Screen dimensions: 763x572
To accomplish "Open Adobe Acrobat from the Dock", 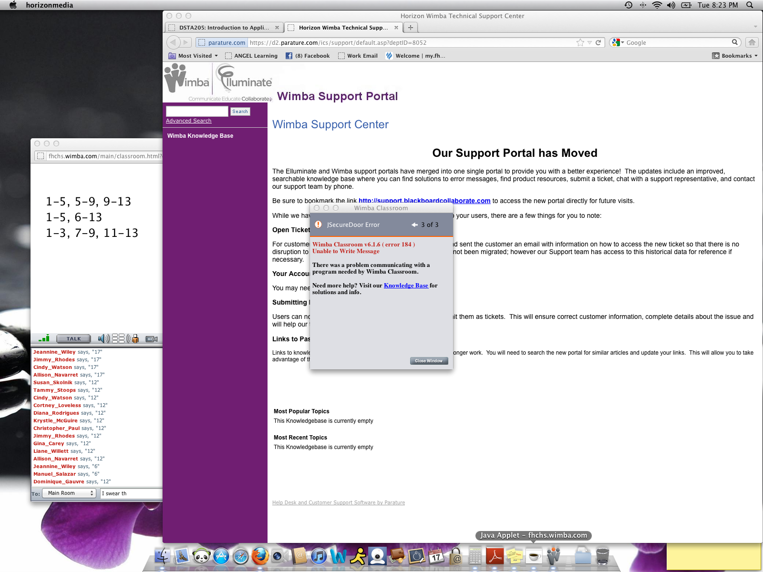I will tap(495, 556).
